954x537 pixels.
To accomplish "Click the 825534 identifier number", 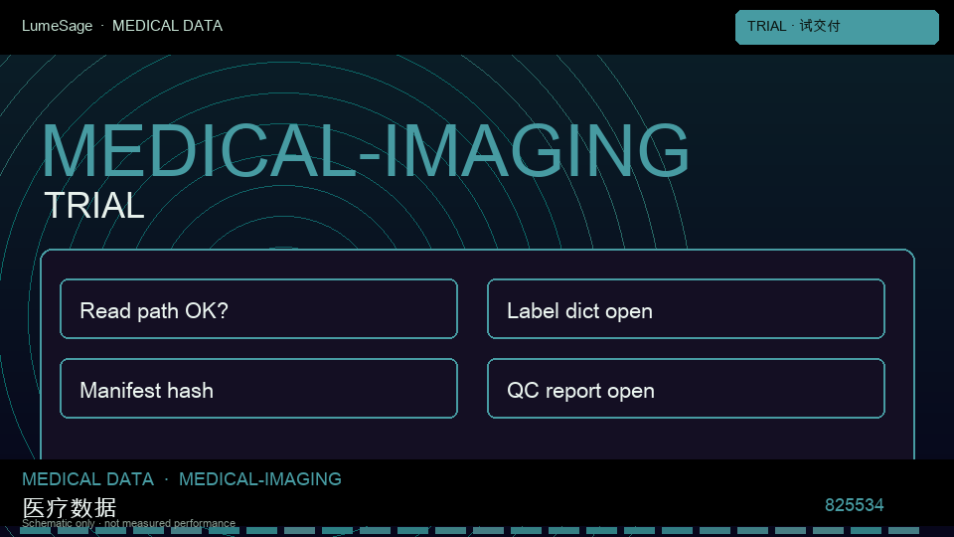I will (855, 505).
